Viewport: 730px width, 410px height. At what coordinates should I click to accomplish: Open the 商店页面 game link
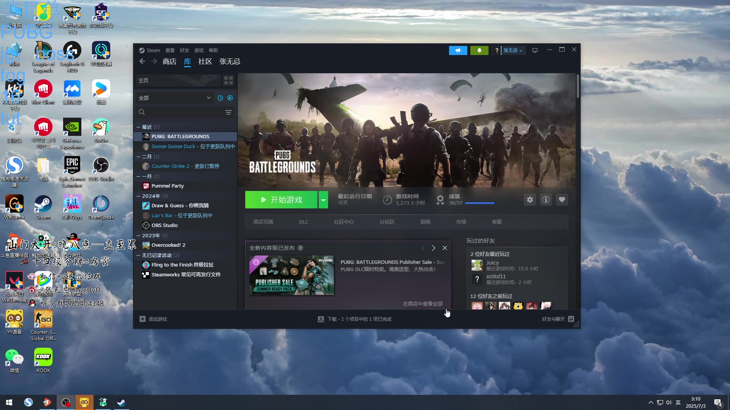(x=263, y=222)
